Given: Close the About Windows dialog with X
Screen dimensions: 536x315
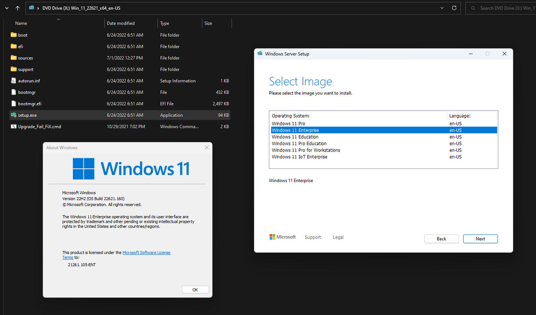Looking at the screenshot, I should (x=206, y=147).
